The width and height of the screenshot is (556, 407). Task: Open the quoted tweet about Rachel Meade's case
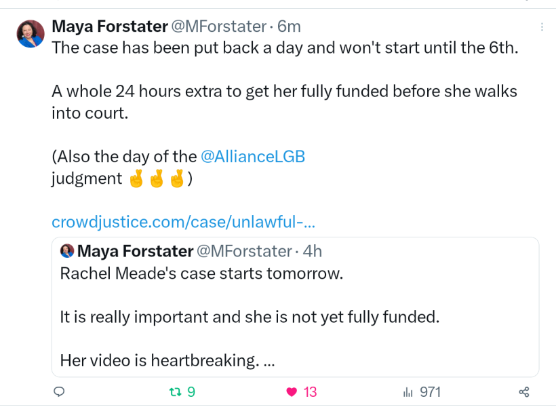(295, 317)
